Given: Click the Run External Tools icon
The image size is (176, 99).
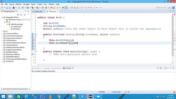Looking at the screenshot, I should click(x=37, y=8).
